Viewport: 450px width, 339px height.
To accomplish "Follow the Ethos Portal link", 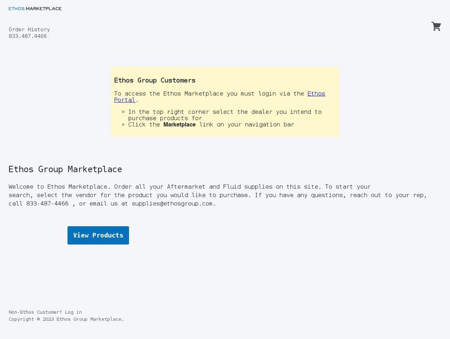I will coord(219,96).
